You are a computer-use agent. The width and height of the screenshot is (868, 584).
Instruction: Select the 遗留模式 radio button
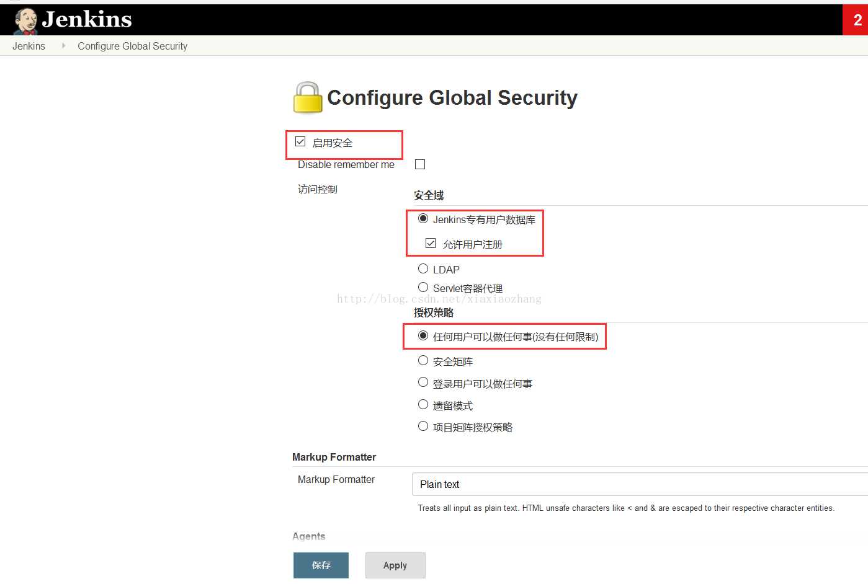click(x=423, y=404)
